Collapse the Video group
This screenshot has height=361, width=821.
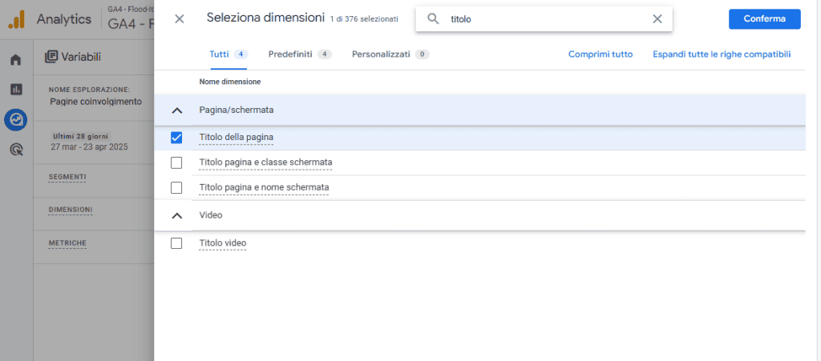click(177, 215)
